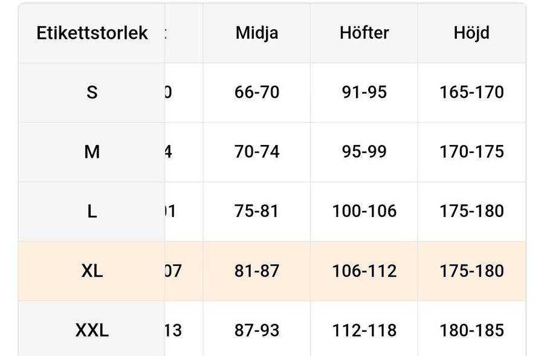Click the 112-118 hips cell
The image size is (544, 356).
pyautogui.click(x=364, y=330)
